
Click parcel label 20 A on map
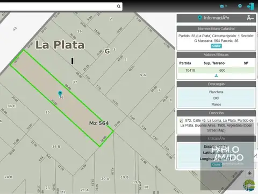105,179
